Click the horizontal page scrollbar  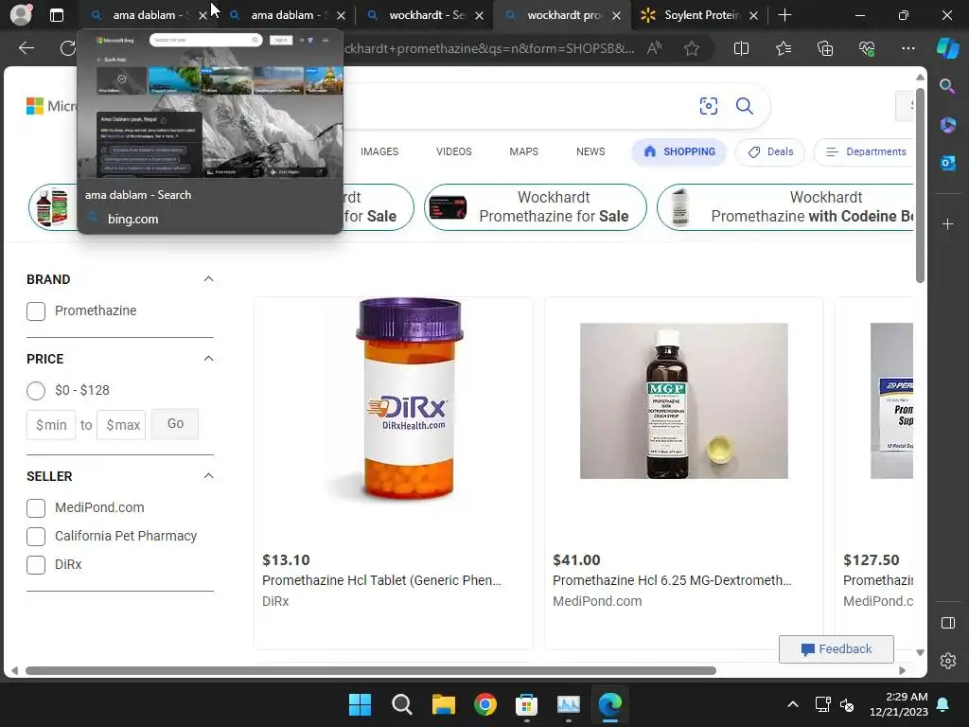pyautogui.click(x=371, y=671)
